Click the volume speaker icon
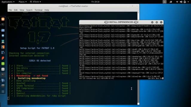 (181, 2)
